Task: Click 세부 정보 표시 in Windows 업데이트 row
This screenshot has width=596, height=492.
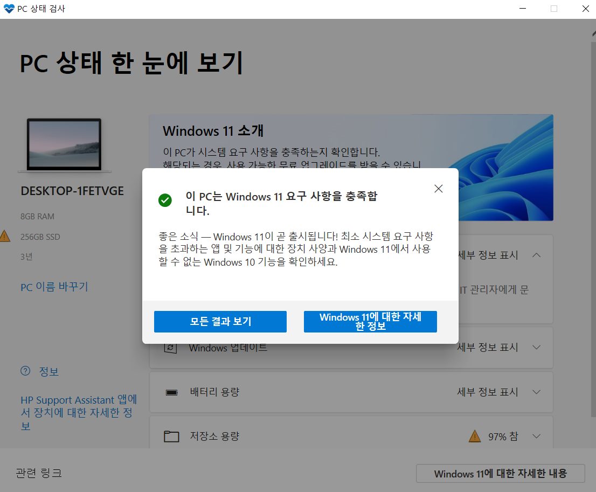Action: point(487,347)
